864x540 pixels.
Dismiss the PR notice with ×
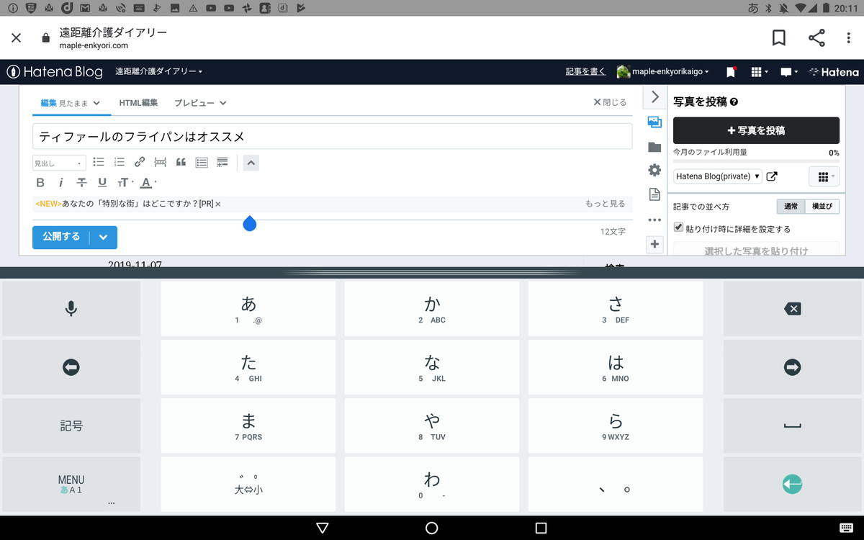[218, 204]
